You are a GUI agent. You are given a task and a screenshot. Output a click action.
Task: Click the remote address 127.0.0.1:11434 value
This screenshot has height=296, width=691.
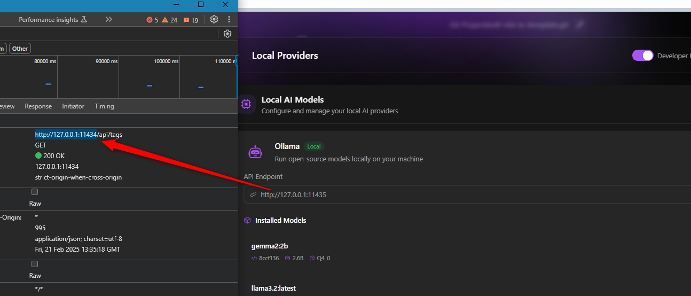[x=57, y=167]
